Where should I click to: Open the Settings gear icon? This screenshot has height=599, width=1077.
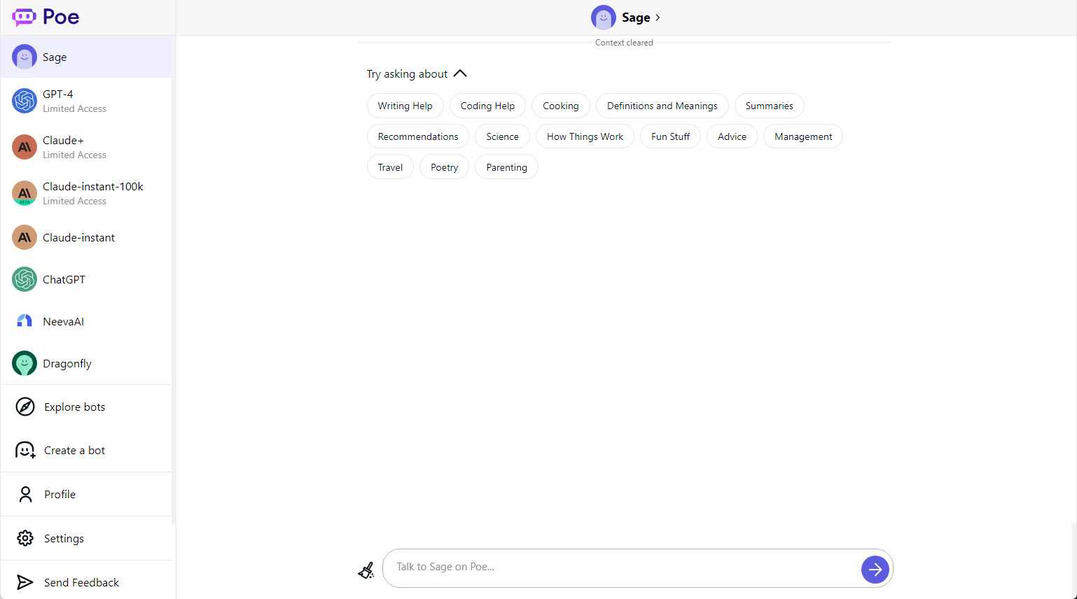pos(25,538)
